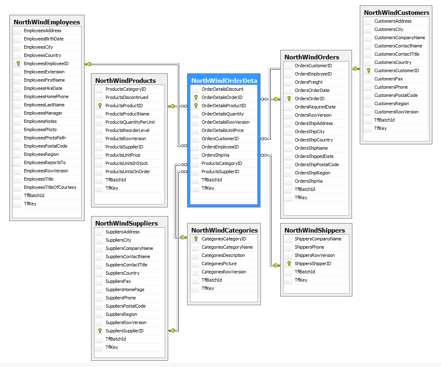This screenshot has height=367, width=441.
Task: Click the key icon next to OrdersOrderID
Action: click(289, 99)
